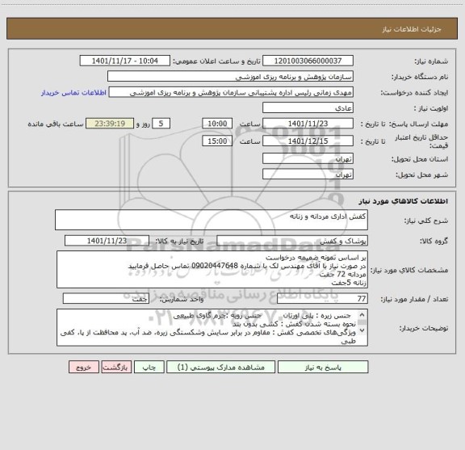Click the 'پاسخ به نیاز' button
465x450 pixels.
323,367
